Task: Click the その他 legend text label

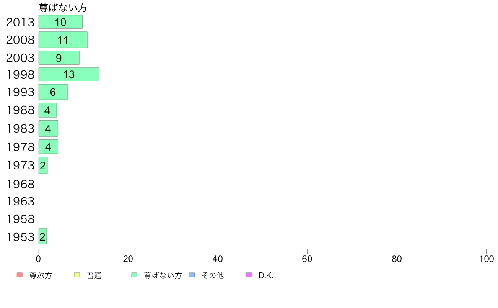Action: (x=213, y=275)
